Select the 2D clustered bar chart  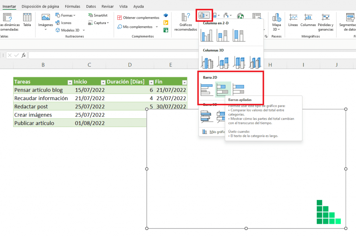207,90
